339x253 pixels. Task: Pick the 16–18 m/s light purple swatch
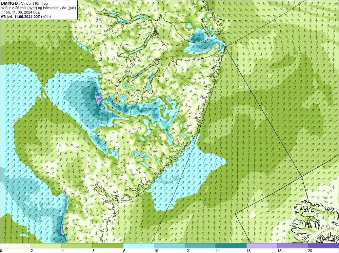coord(262,246)
